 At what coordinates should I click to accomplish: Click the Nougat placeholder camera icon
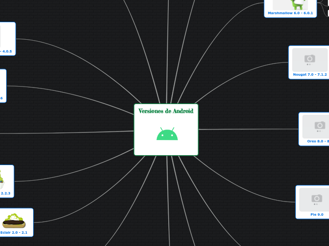pos(310,59)
